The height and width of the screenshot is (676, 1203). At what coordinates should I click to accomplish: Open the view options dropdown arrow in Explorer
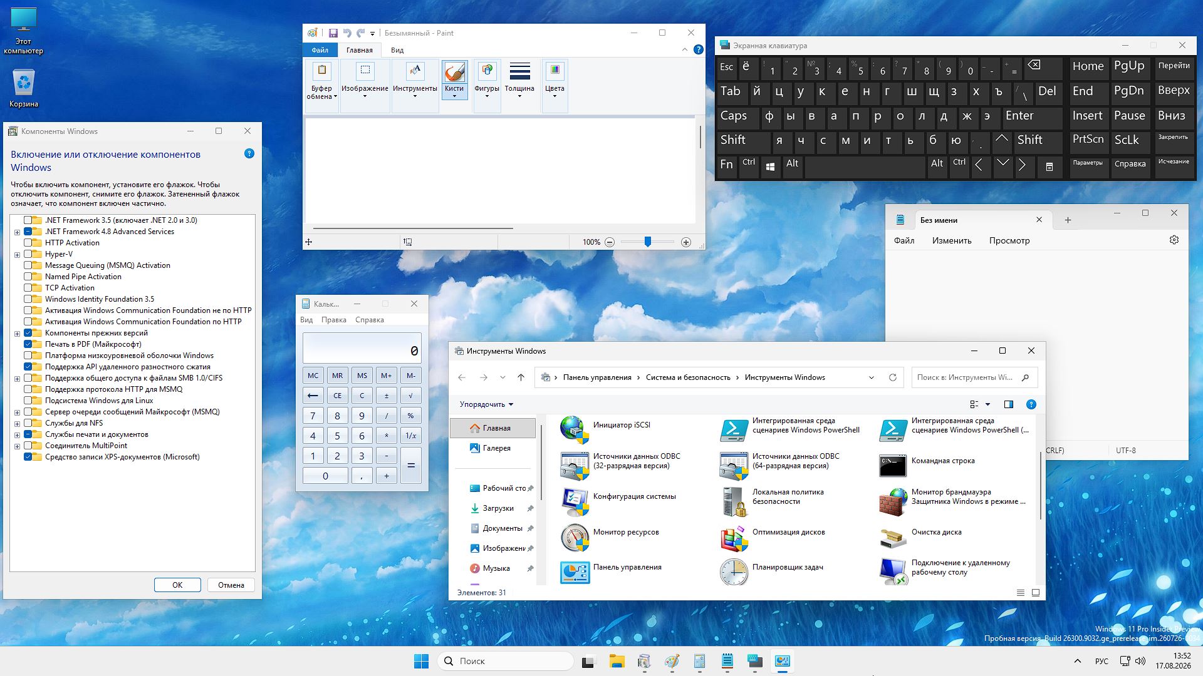coord(988,404)
